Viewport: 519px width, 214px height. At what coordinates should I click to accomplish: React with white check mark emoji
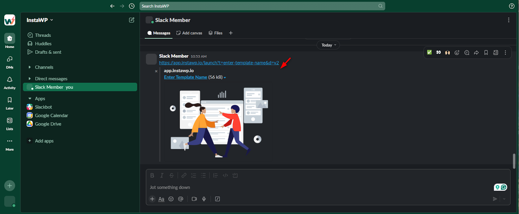429,53
